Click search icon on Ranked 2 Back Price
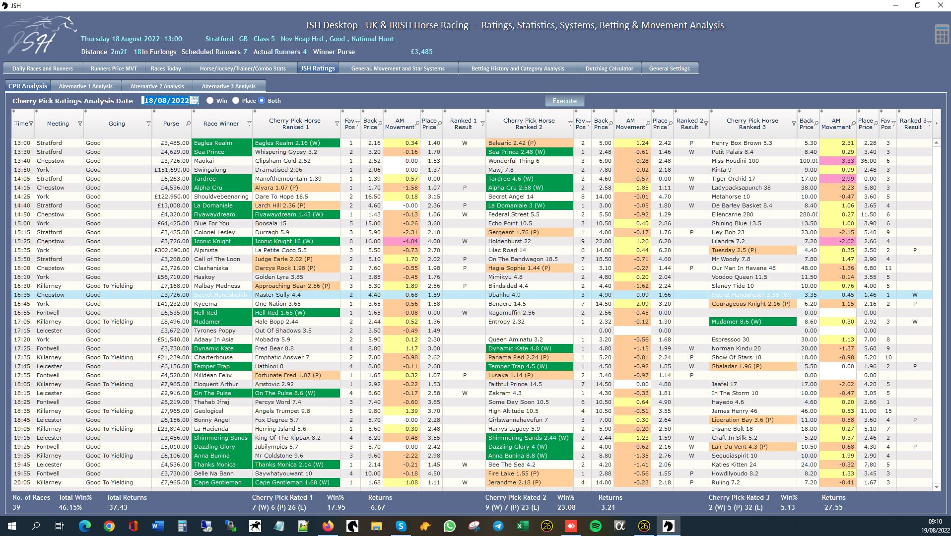 [611, 123]
